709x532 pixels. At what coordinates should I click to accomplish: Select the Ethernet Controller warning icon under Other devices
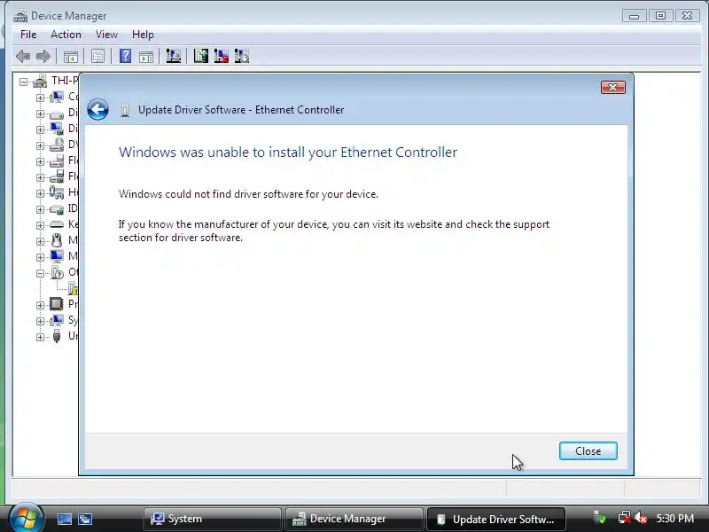click(74, 288)
